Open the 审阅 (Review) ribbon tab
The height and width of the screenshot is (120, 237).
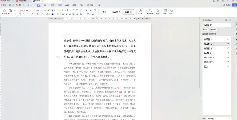(x=67, y=5)
